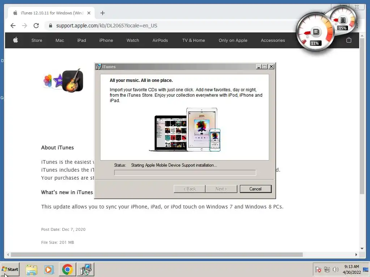Click the horizontal scrollbar left arrow
The width and height of the screenshot is (370, 277).
[8, 255]
